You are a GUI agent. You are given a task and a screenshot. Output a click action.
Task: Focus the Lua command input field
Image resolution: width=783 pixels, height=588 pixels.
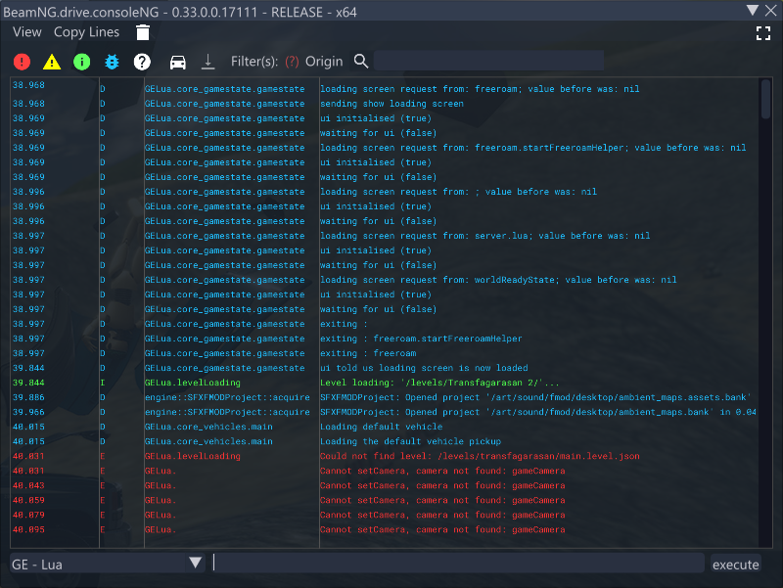click(457, 563)
